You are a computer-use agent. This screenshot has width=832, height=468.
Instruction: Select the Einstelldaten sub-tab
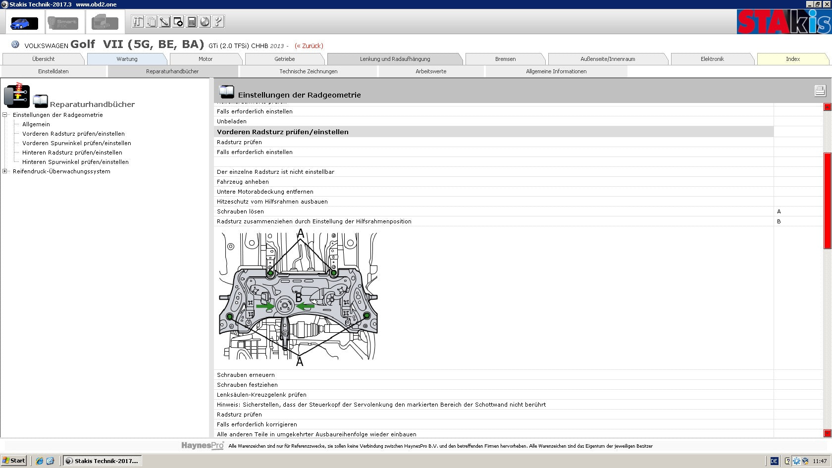[x=53, y=71]
